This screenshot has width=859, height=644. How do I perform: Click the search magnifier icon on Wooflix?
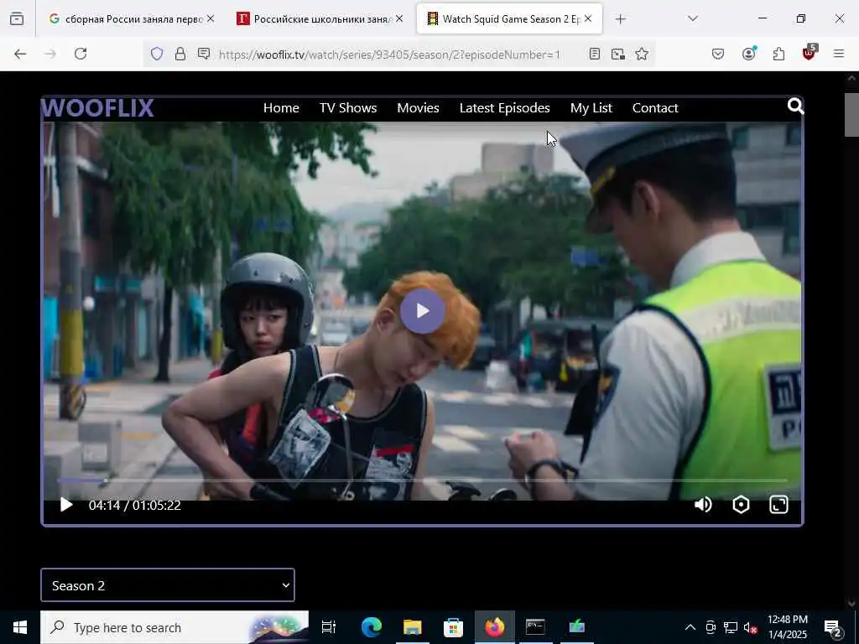[x=795, y=106]
